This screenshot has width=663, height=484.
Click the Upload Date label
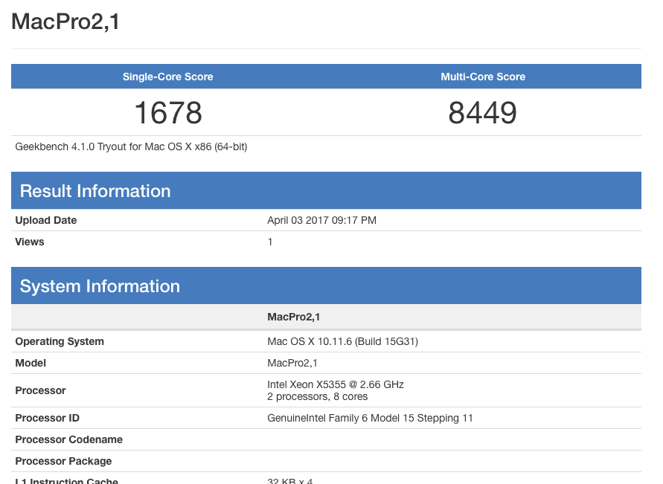coord(45,221)
